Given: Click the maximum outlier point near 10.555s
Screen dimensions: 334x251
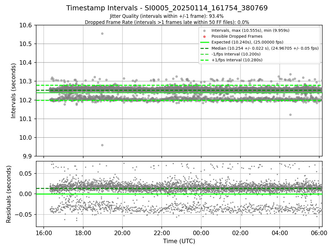Looking at the screenshot, I should click(102, 33).
